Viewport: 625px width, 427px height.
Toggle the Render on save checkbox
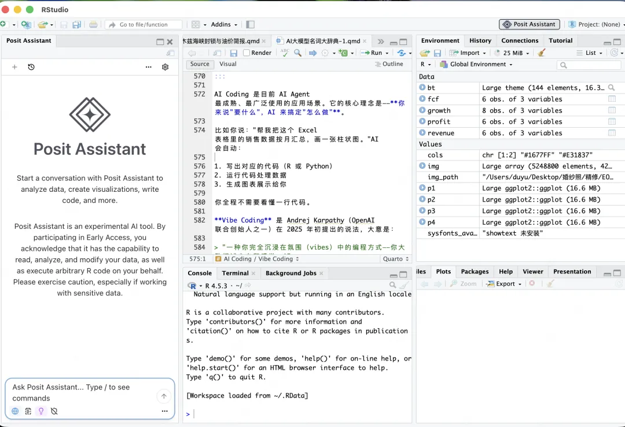tap(247, 53)
